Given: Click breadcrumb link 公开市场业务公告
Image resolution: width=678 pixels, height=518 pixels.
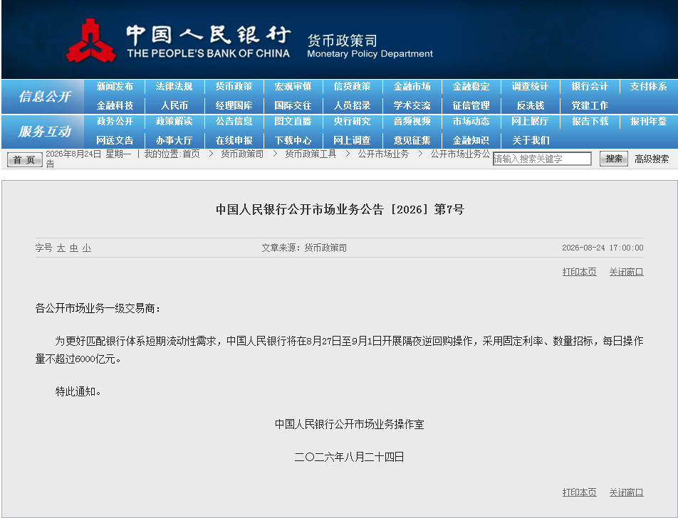Looking at the screenshot, I should coord(460,154).
